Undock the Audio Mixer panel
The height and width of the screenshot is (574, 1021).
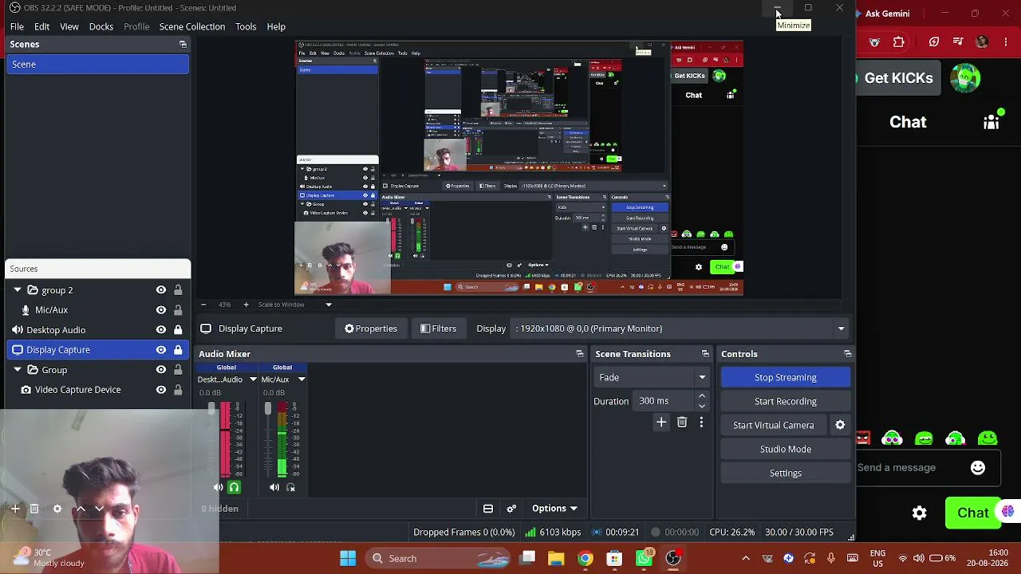tap(580, 354)
